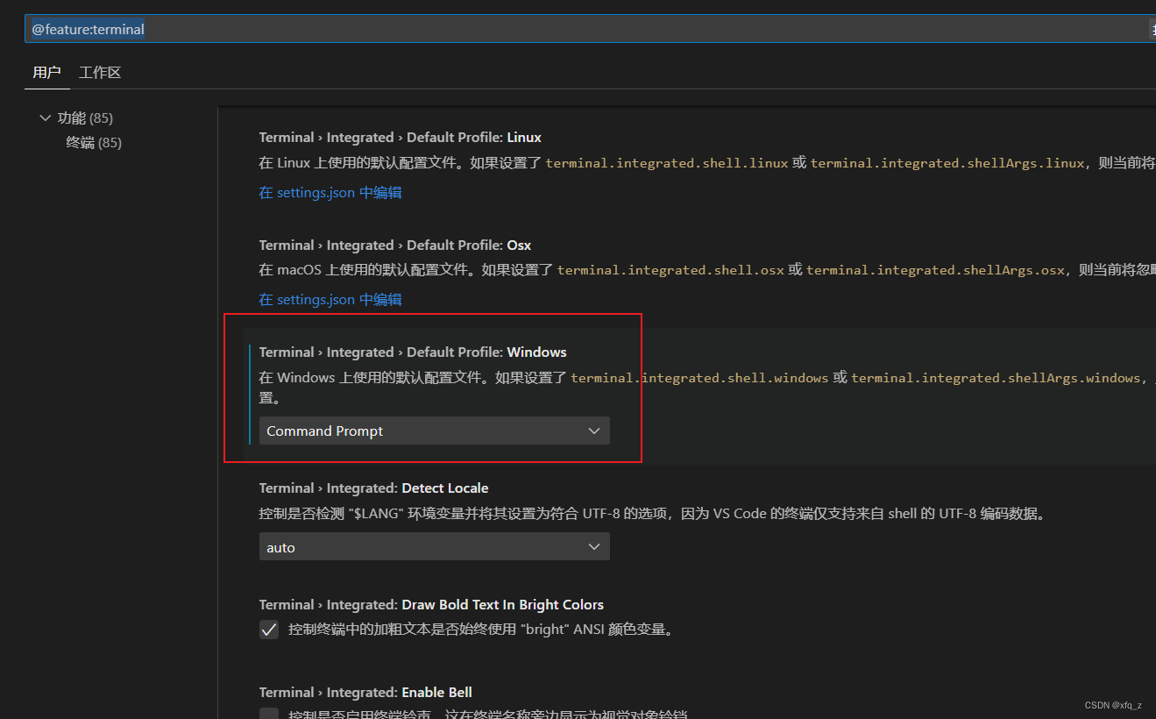Select the 终端 (85) tree item
Viewport: 1156px width, 719px height.
[94, 142]
